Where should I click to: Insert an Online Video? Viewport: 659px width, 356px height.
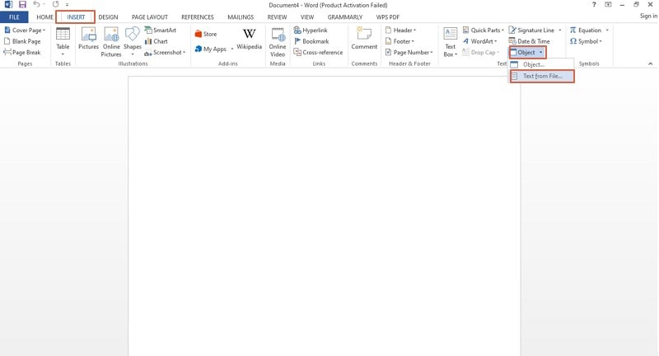tap(278, 41)
